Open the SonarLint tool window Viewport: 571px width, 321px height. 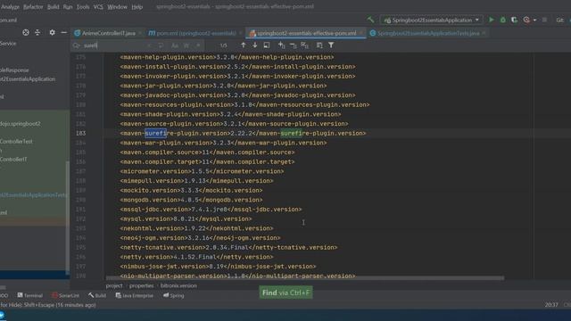[x=65, y=295]
